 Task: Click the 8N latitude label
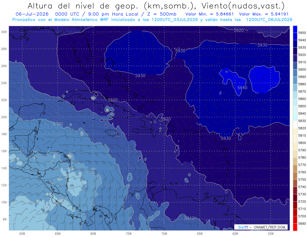coord(5,219)
